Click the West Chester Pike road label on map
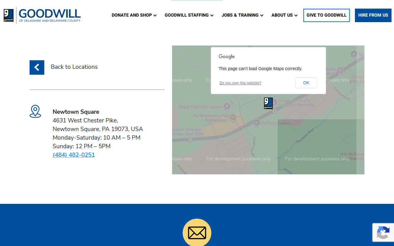This screenshot has width=394, height=246. [236, 131]
